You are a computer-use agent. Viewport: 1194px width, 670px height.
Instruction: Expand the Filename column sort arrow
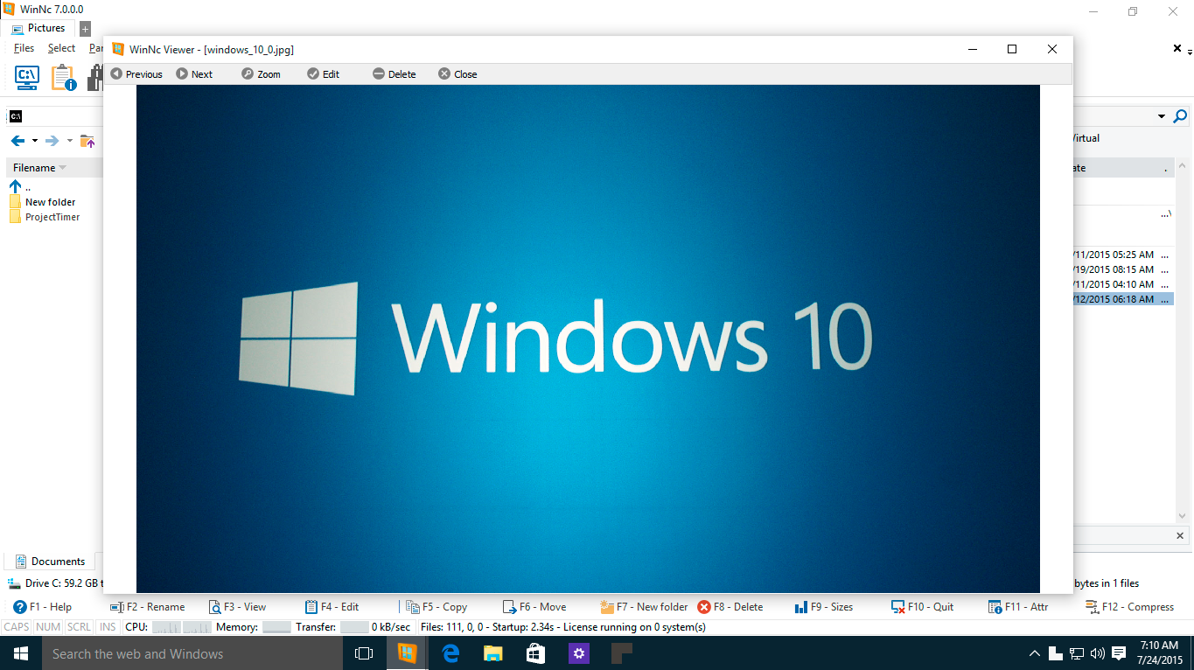pyautogui.click(x=62, y=168)
